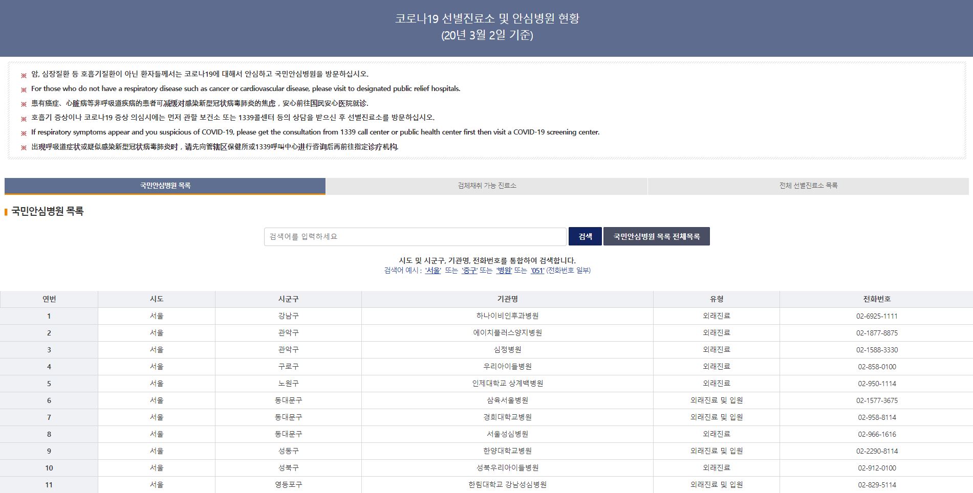
Task: Select the '중구' search example link
Action: 469,271
